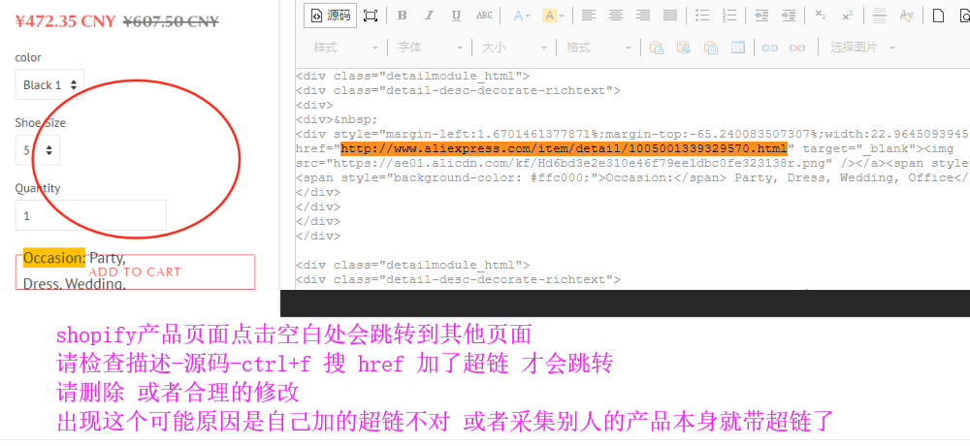Click the Quantity input field
This screenshot has width=970, height=446.
point(91,215)
